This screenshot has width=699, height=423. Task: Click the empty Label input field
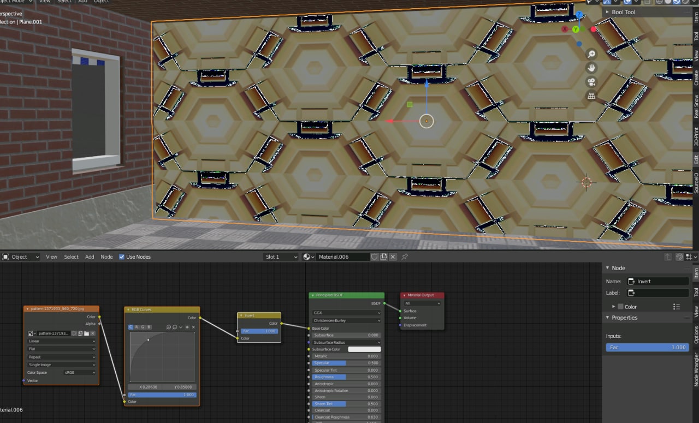(x=658, y=293)
